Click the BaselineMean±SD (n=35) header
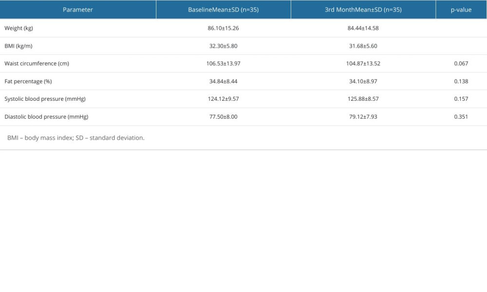The image size is (487, 292). pyautogui.click(x=224, y=10)
